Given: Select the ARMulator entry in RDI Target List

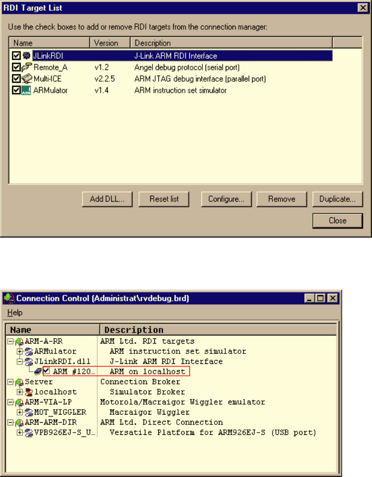Looking at the screenshot, I should click(50, 90).
